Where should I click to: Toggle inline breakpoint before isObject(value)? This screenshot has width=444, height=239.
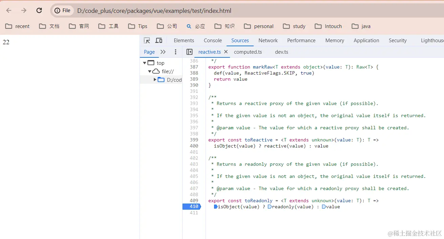click(x=216, y=207)
